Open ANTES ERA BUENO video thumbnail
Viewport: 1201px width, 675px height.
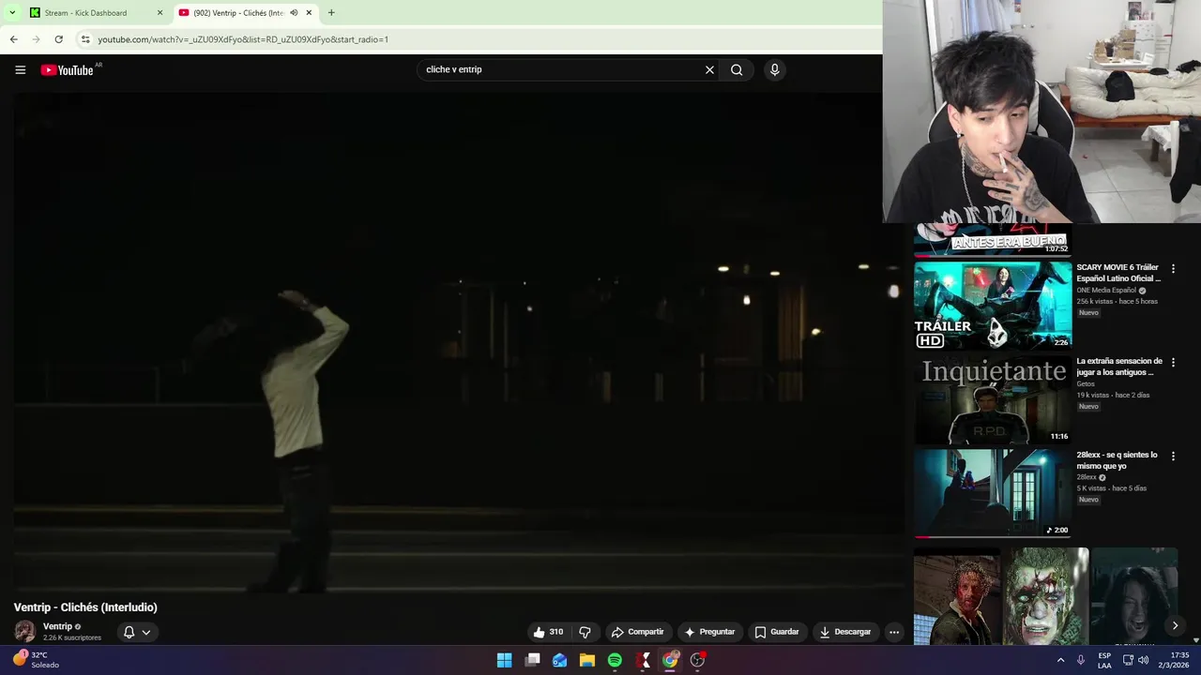click(993, 240)
